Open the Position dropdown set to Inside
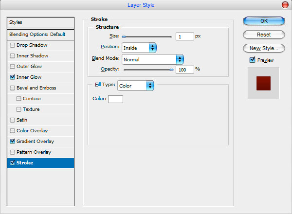Viewport: 292px width, 214px height. click(139, 48)
